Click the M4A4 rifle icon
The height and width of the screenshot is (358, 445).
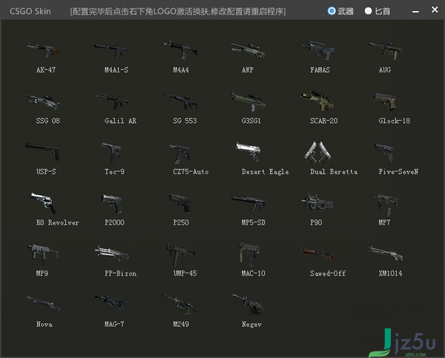(180, 50)
